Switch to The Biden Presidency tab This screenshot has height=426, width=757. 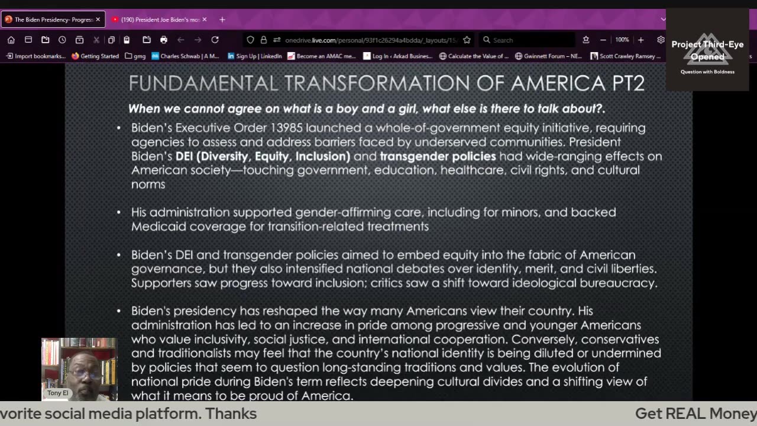[53, 20]
